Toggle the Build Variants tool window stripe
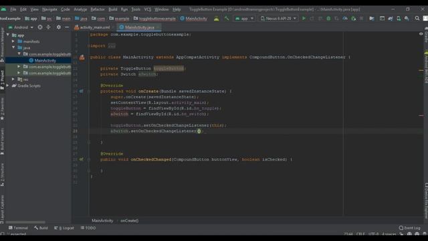 pyautogui.click(x=2, y=141)
